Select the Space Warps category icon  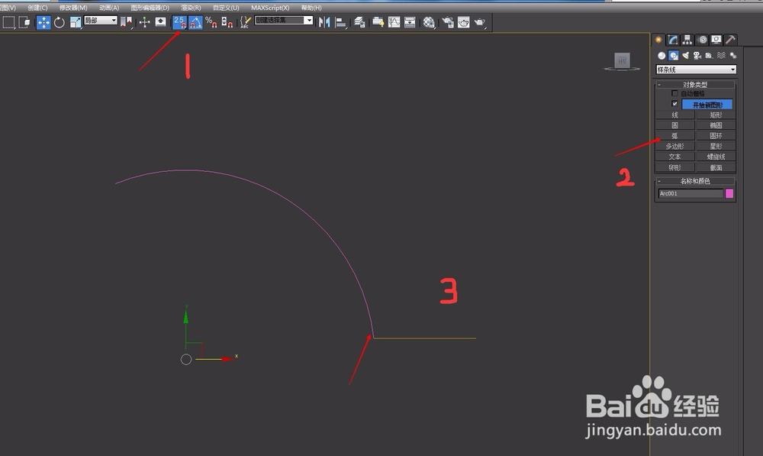[721, 56]
